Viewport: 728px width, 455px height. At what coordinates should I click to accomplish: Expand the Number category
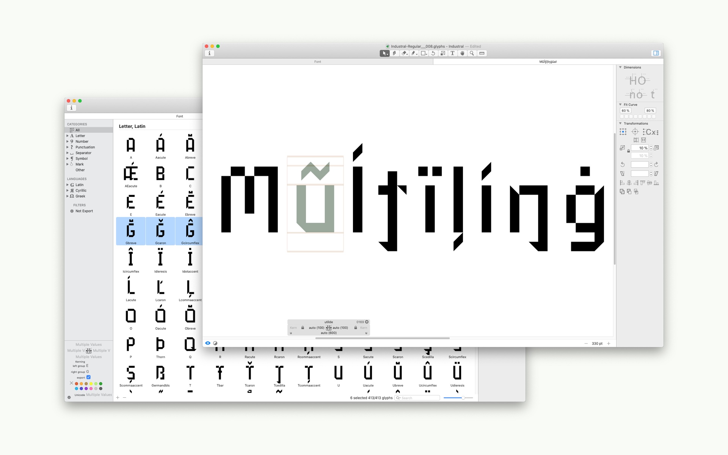point(67,141)
